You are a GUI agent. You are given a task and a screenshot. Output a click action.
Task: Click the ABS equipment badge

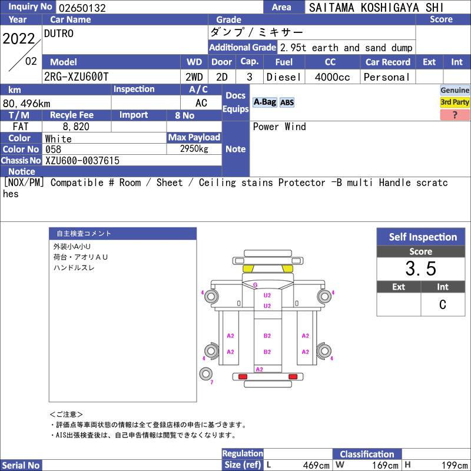287,102
